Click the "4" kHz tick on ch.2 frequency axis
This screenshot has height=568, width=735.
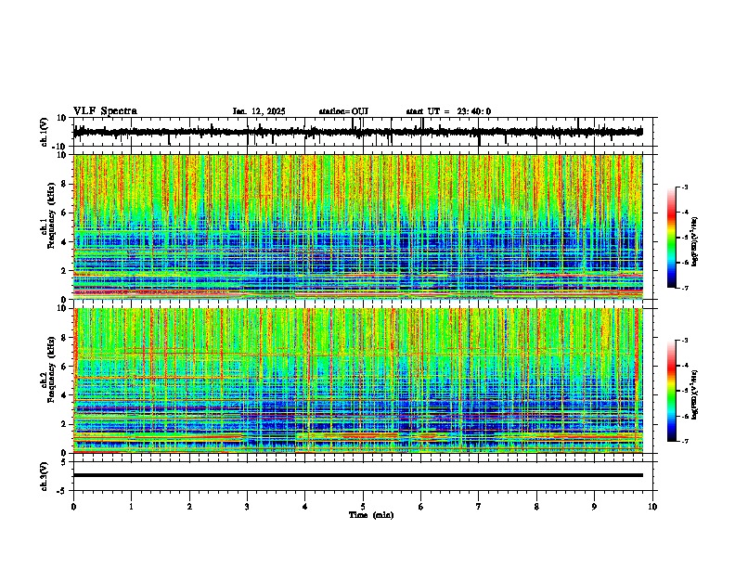(x=65, y=395)
